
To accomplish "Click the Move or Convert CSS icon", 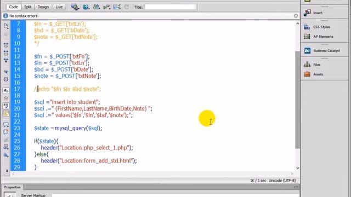I will [x=6, y=154].
